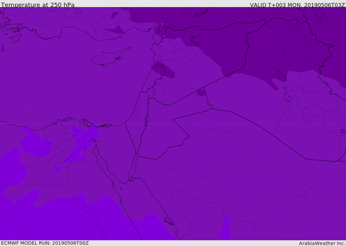Select Lake Assad in northern Syria
The image size is (346, 246).
pyautogui.click(x=195, y=41)
